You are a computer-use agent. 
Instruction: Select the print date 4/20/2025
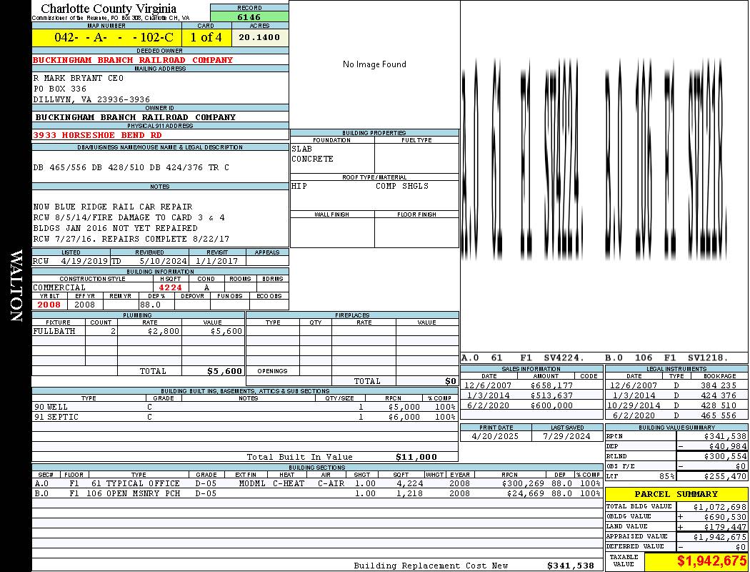[495, 437]
